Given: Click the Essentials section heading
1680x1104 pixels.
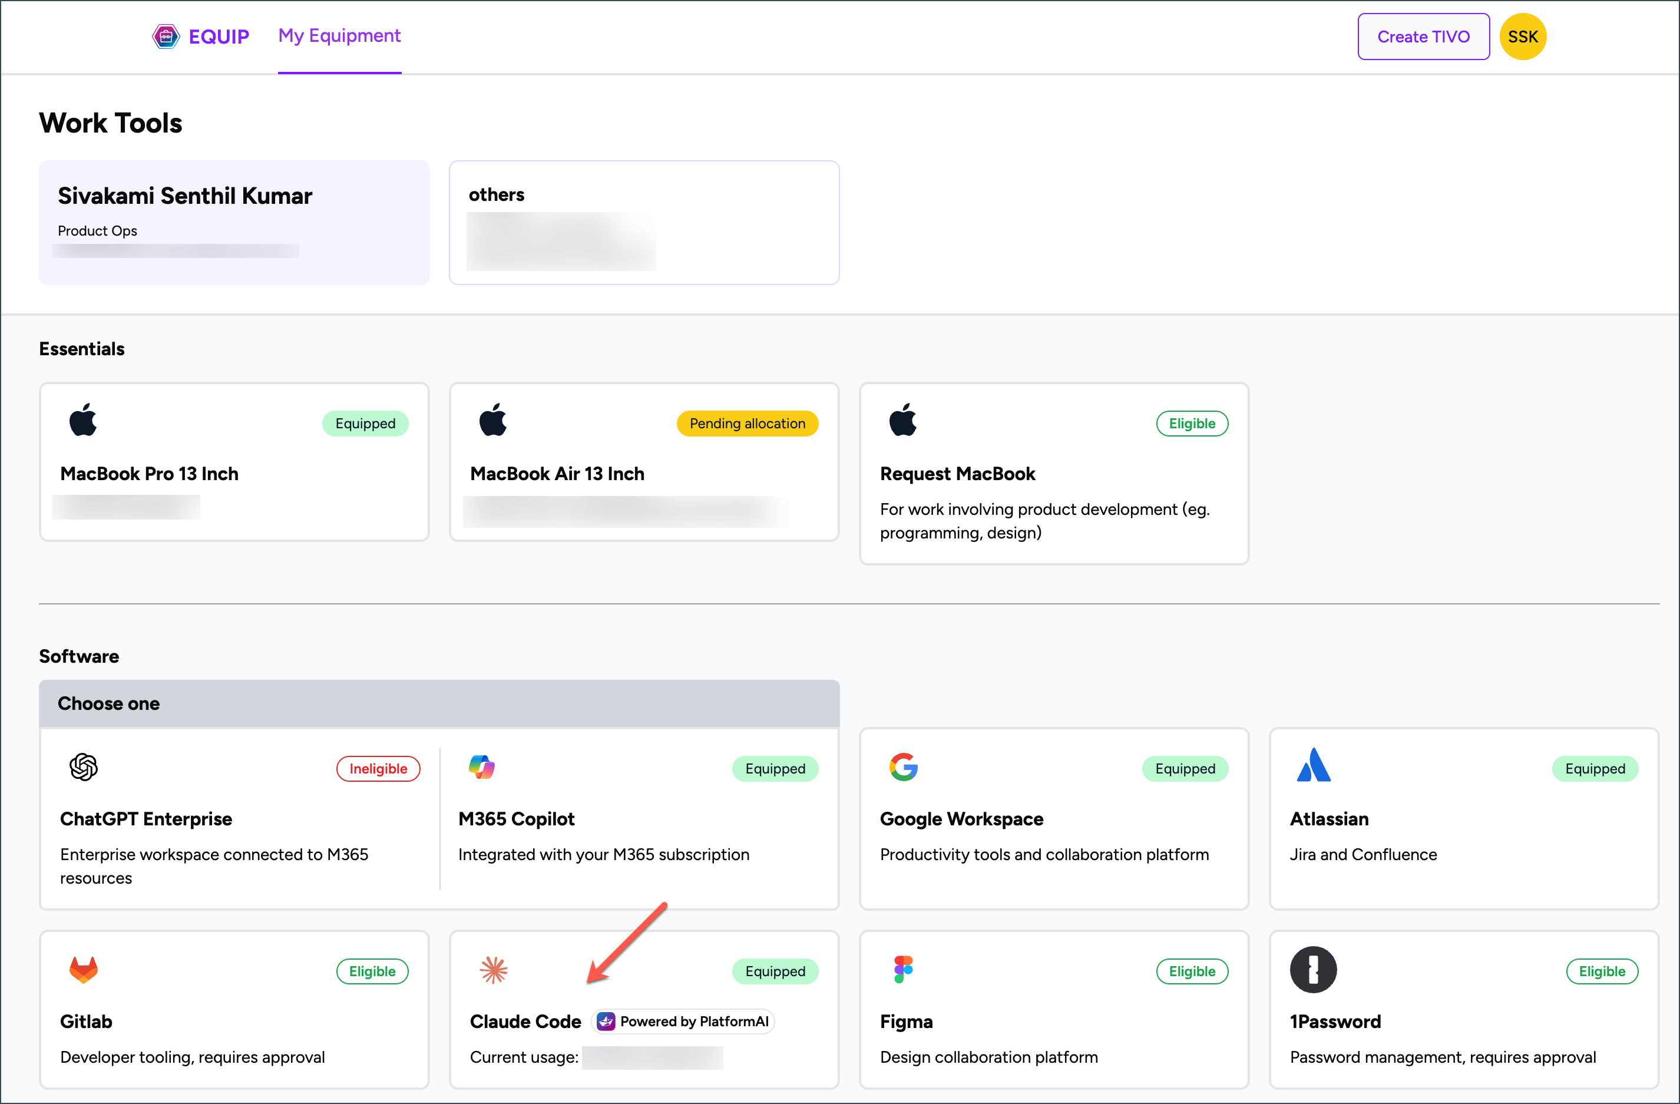Looking at the screenshot, I should click(x=82, y=349).
